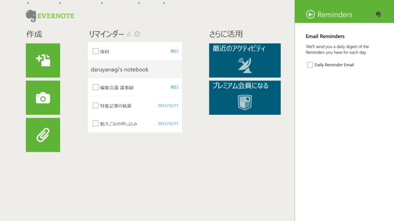This screenshot has width=394, height=221.
Task: Click the リマインダー section heading
Action: coord(106,34)
